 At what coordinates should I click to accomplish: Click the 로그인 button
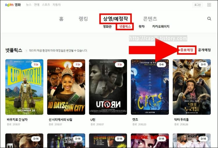[x=197, y=5]
